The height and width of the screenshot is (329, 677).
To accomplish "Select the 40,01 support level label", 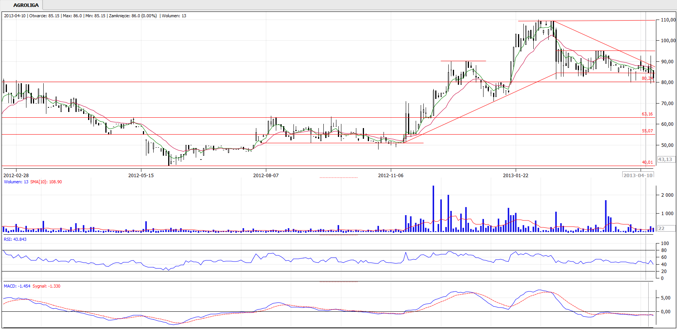I will pos(647,163).
